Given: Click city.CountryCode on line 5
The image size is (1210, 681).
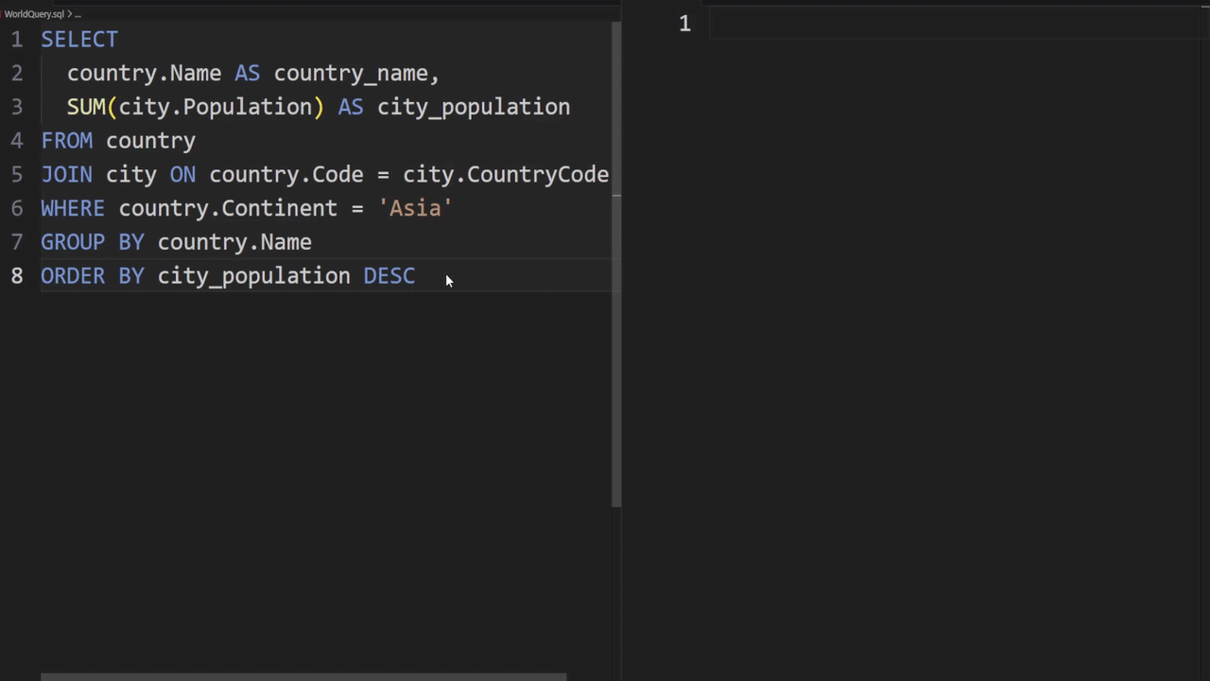Looking at the screenshot, I should (x=506, y=174).
